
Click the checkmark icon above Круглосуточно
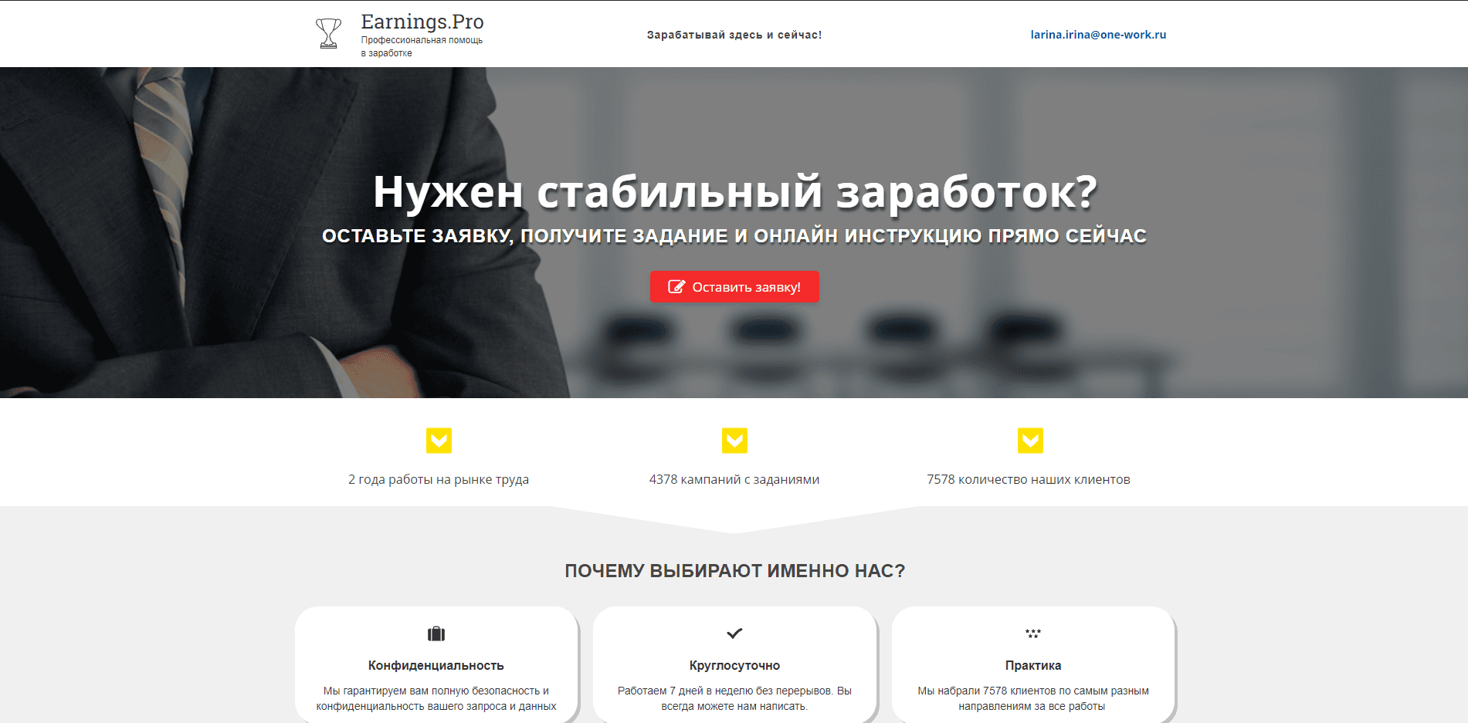tap(733, 633)
